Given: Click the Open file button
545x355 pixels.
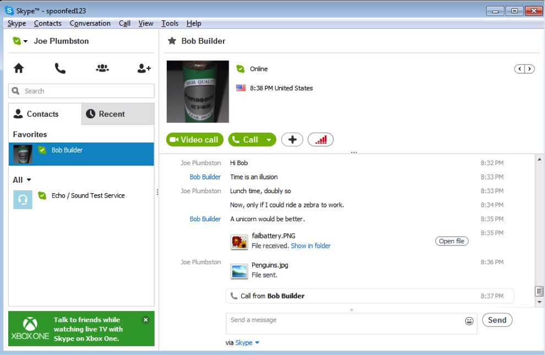Looking at the screenshot, I should [x=451, y=241].
